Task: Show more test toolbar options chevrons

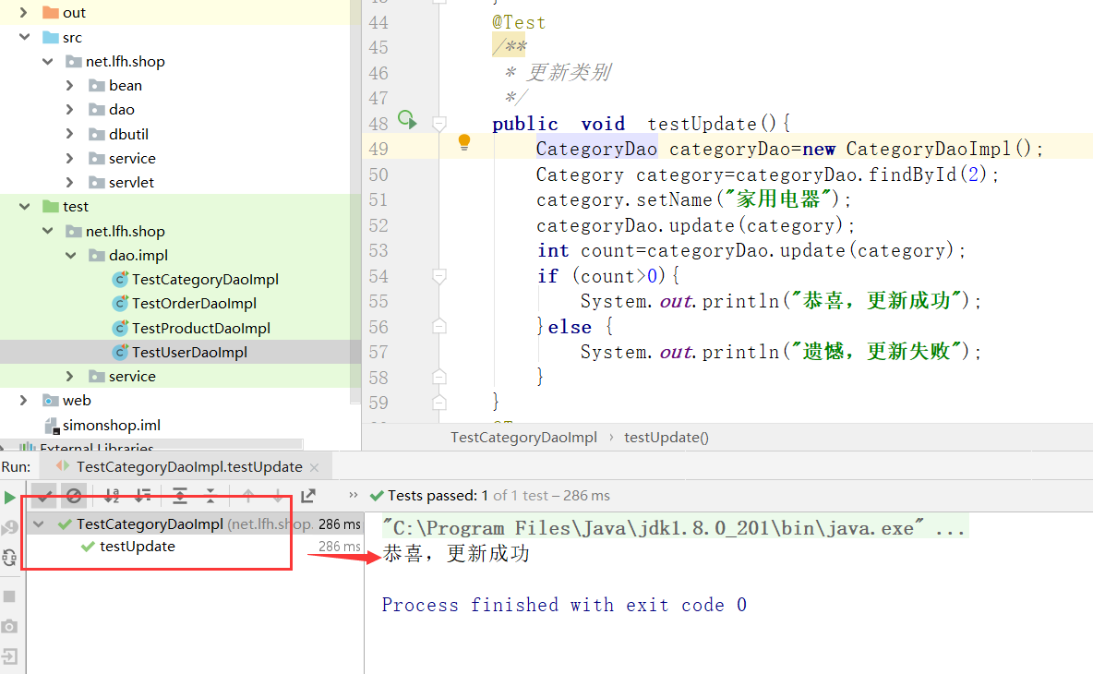Action: [x=353, y=495]
